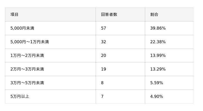Select the 1万円～2万円未満 row label
This screenshot has width=203, height=111.
tap(27, 56)
